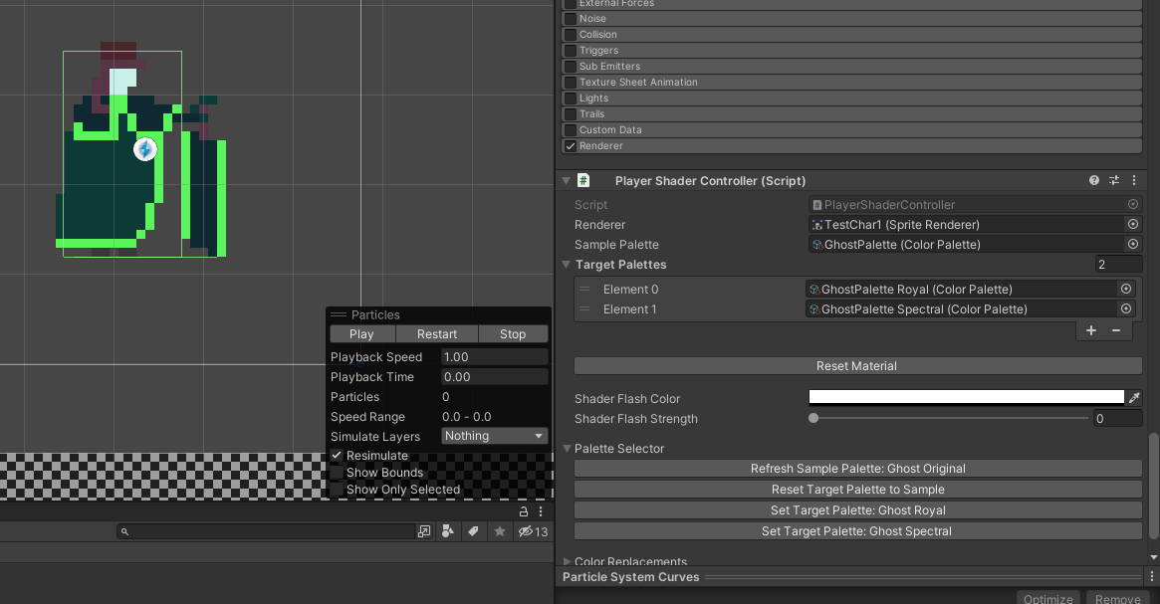1160x604 pixels.
Task: Open presets for Player Shader Controller
Action: pyautogui.click(x=1114, y=181)
